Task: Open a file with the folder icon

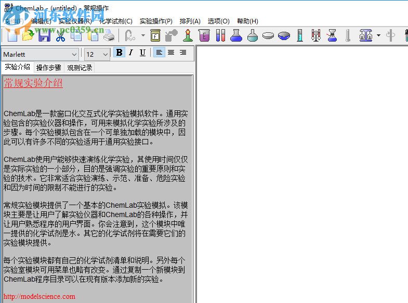Action: 28,36
